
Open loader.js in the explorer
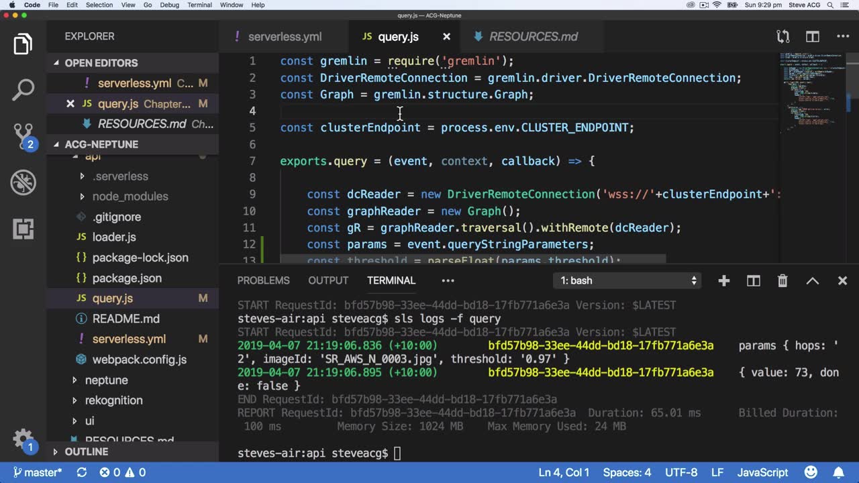[x=114, y=237]
